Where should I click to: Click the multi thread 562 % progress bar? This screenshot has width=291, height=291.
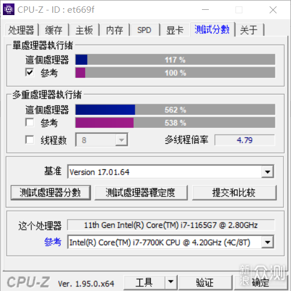(x=175, y=110)
